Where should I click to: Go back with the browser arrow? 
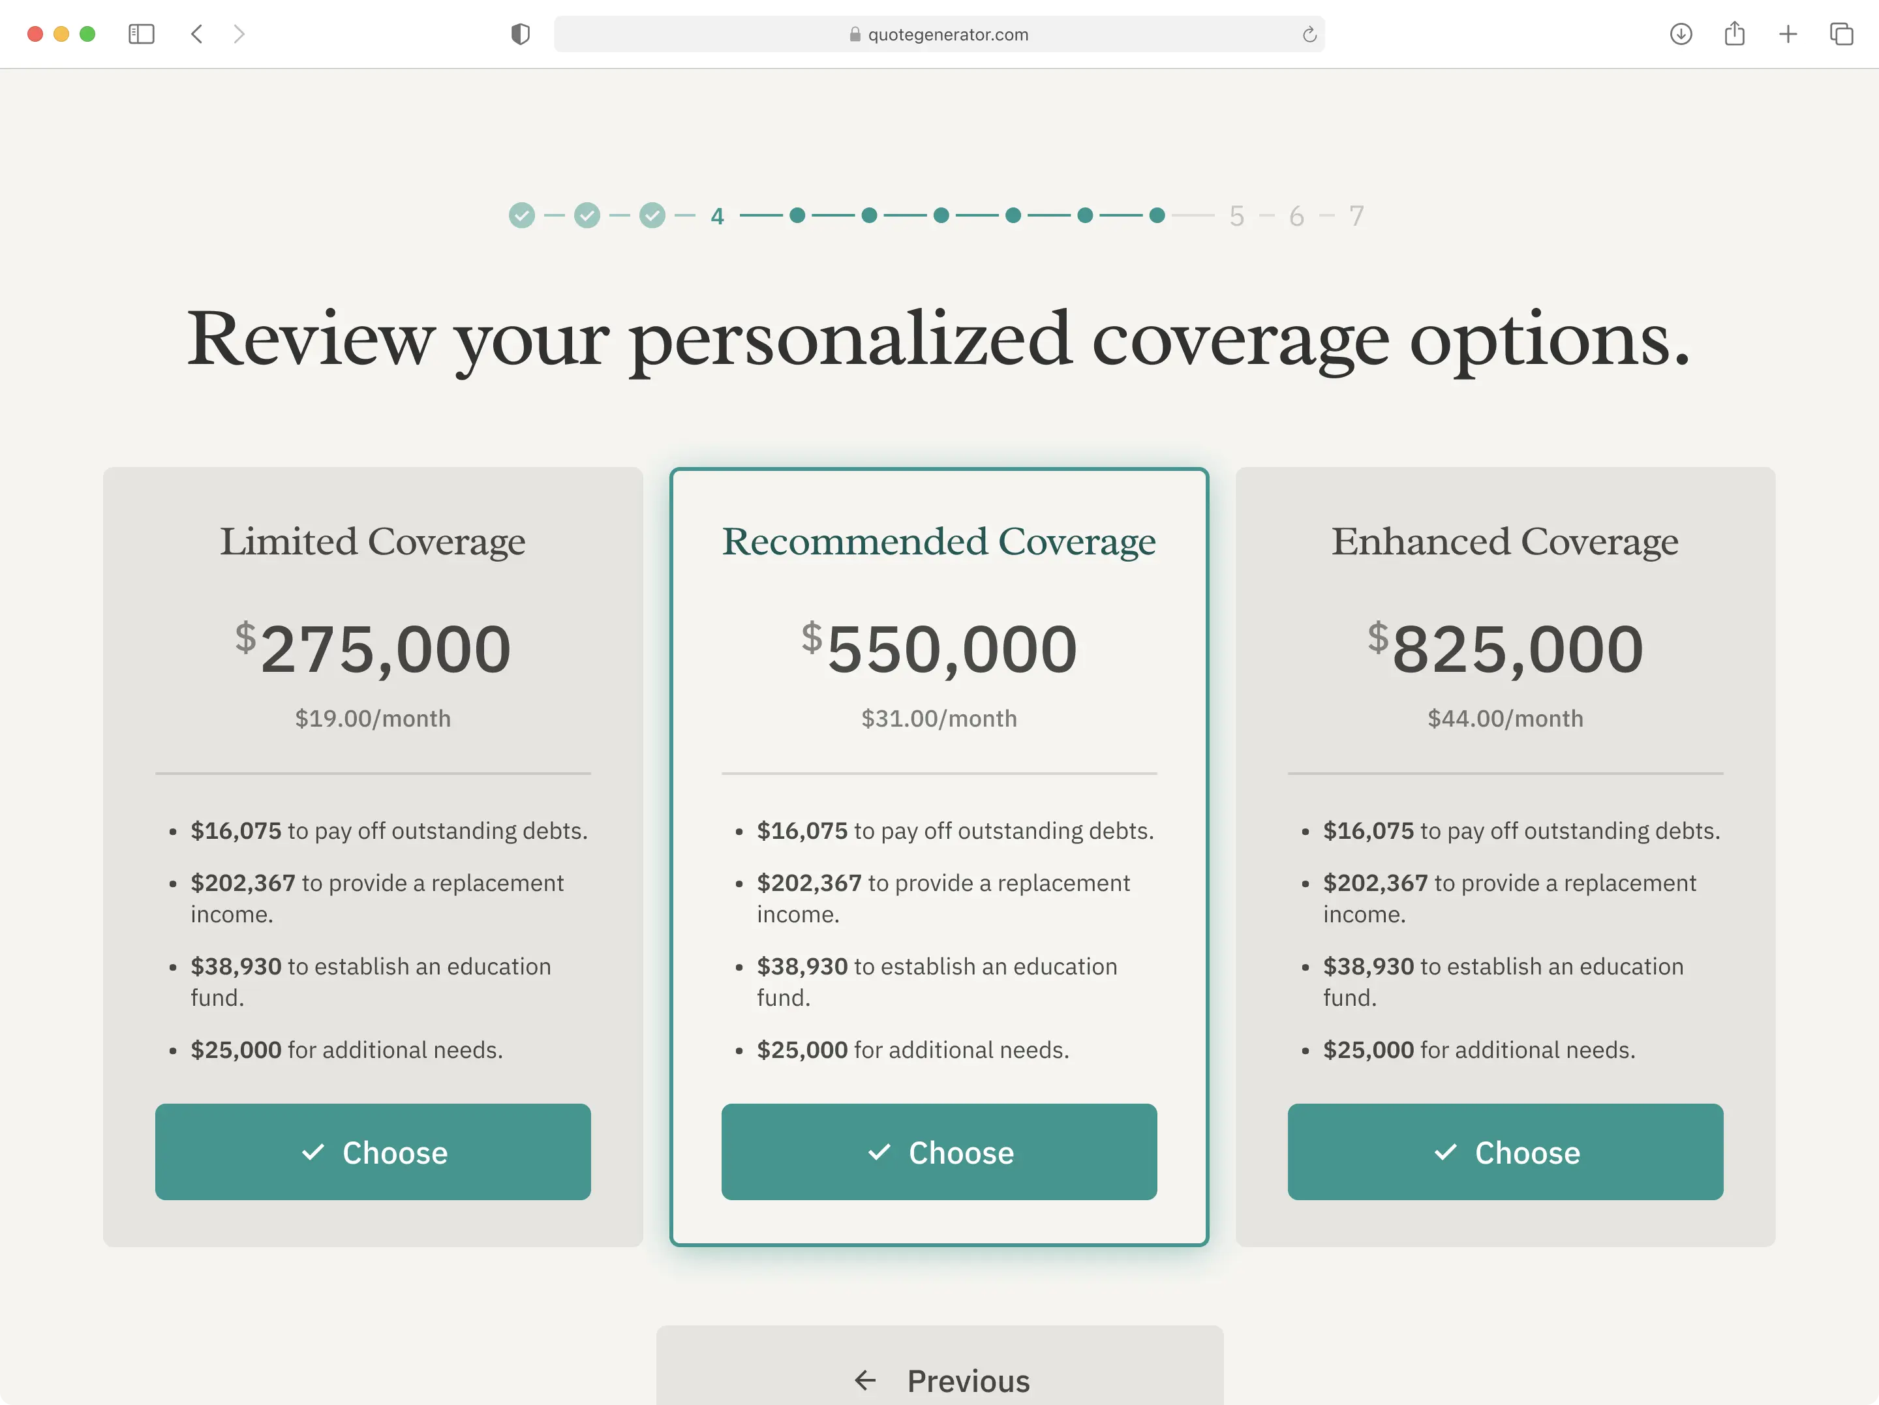tap(196, 34)
